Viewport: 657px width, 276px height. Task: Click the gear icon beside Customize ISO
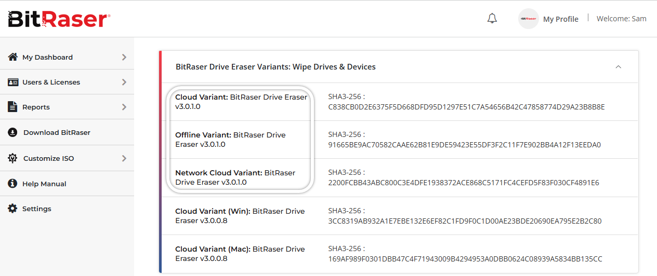13,158
